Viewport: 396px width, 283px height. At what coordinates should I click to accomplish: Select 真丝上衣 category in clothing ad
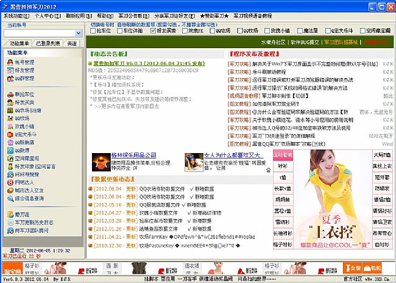382,166
